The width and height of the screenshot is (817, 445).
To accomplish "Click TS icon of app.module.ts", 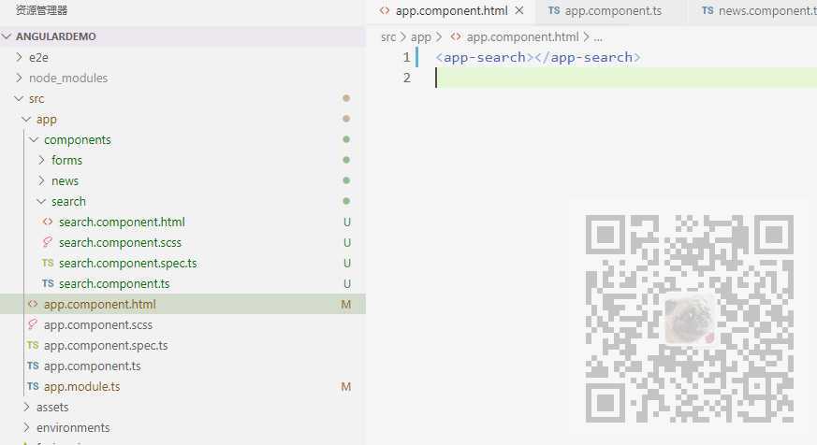I will (33, 386).
